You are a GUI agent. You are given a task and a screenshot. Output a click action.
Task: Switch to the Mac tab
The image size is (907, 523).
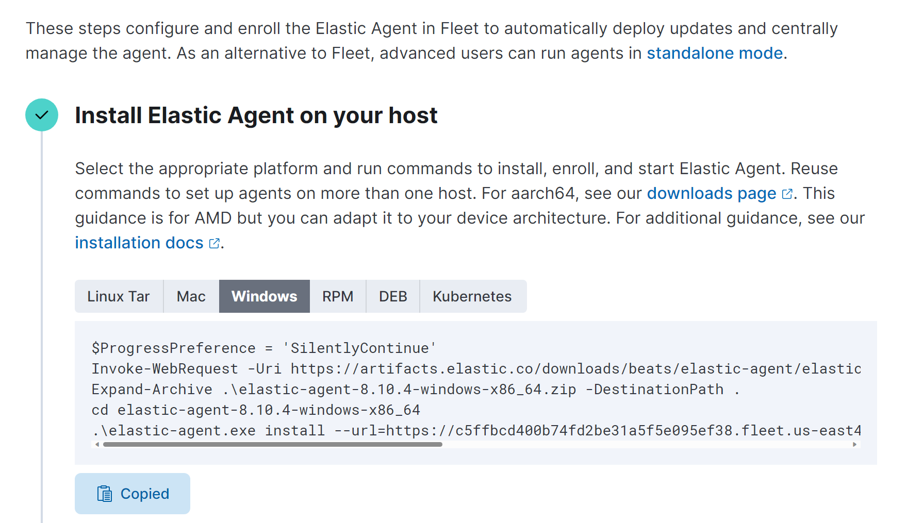191,296
